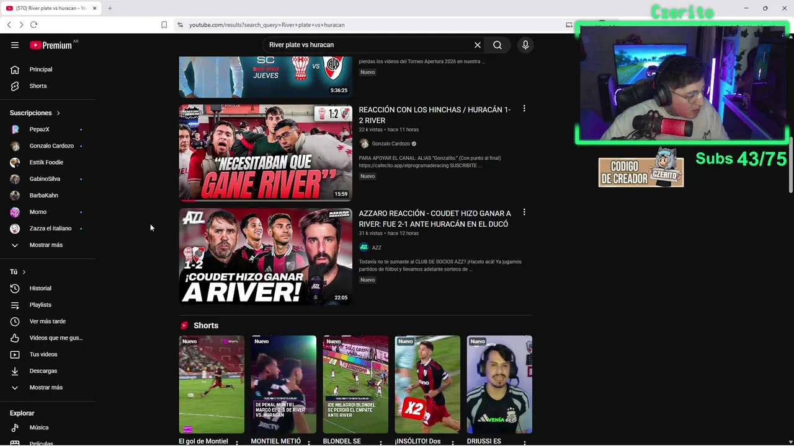The width and height of the screenshot is (794, 446).
Task: Open El gol de Montiel short thumbnail
Action: point(212,385)
